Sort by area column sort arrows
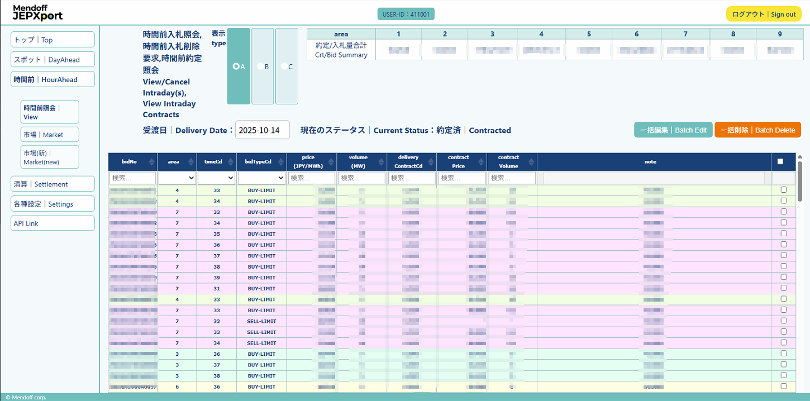 (190, 162)
